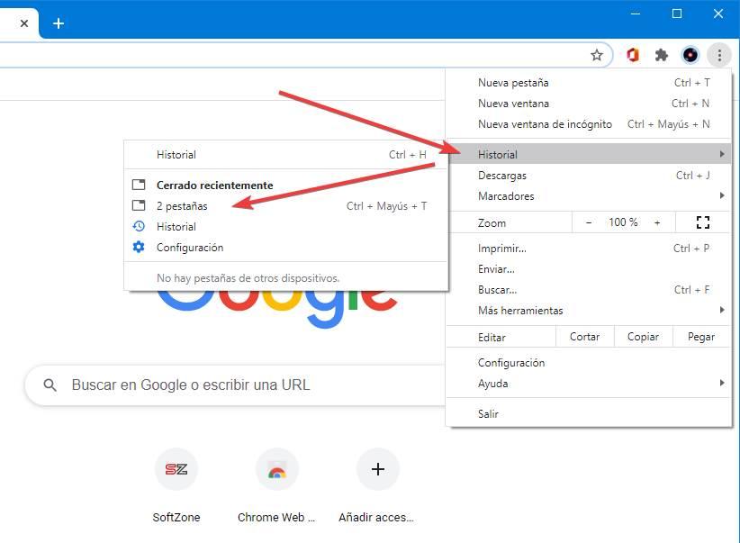The height and width of the screenshot is (543, 740).
Task: Open the Chrome Web Store shortcut
Action: [276, 469]
